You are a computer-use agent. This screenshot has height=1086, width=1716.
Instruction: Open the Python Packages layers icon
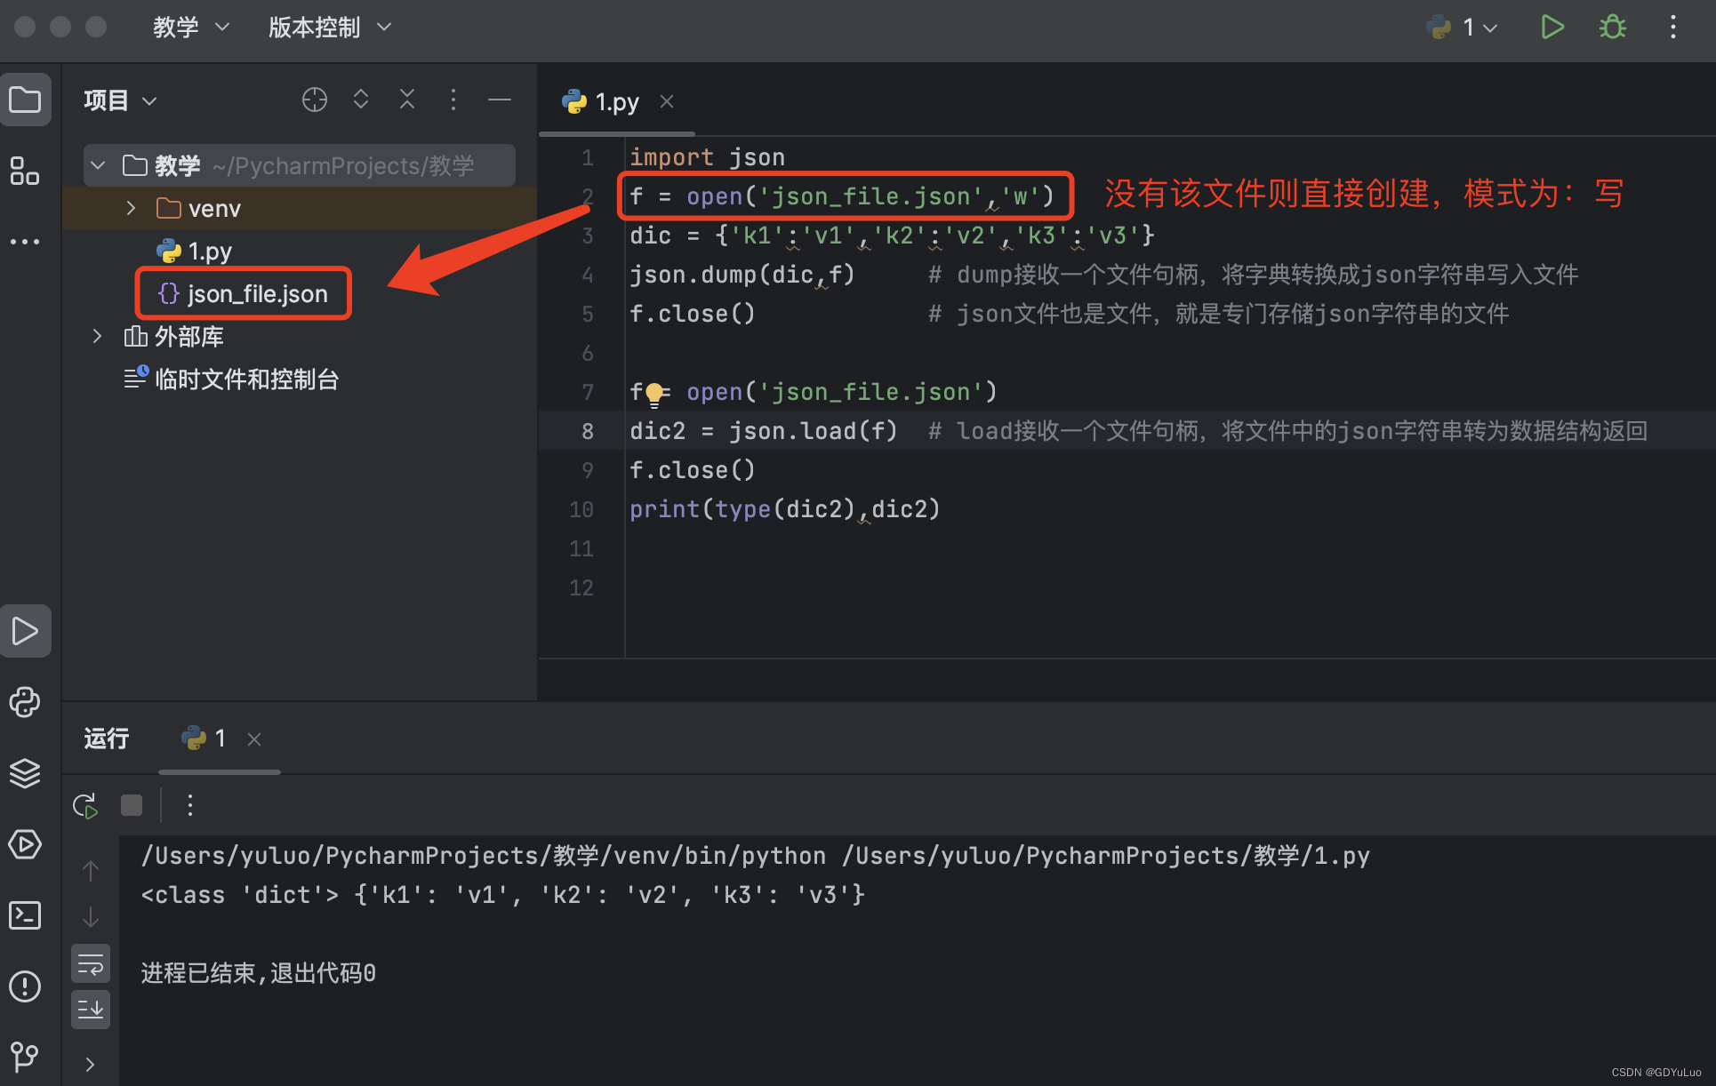25,773
